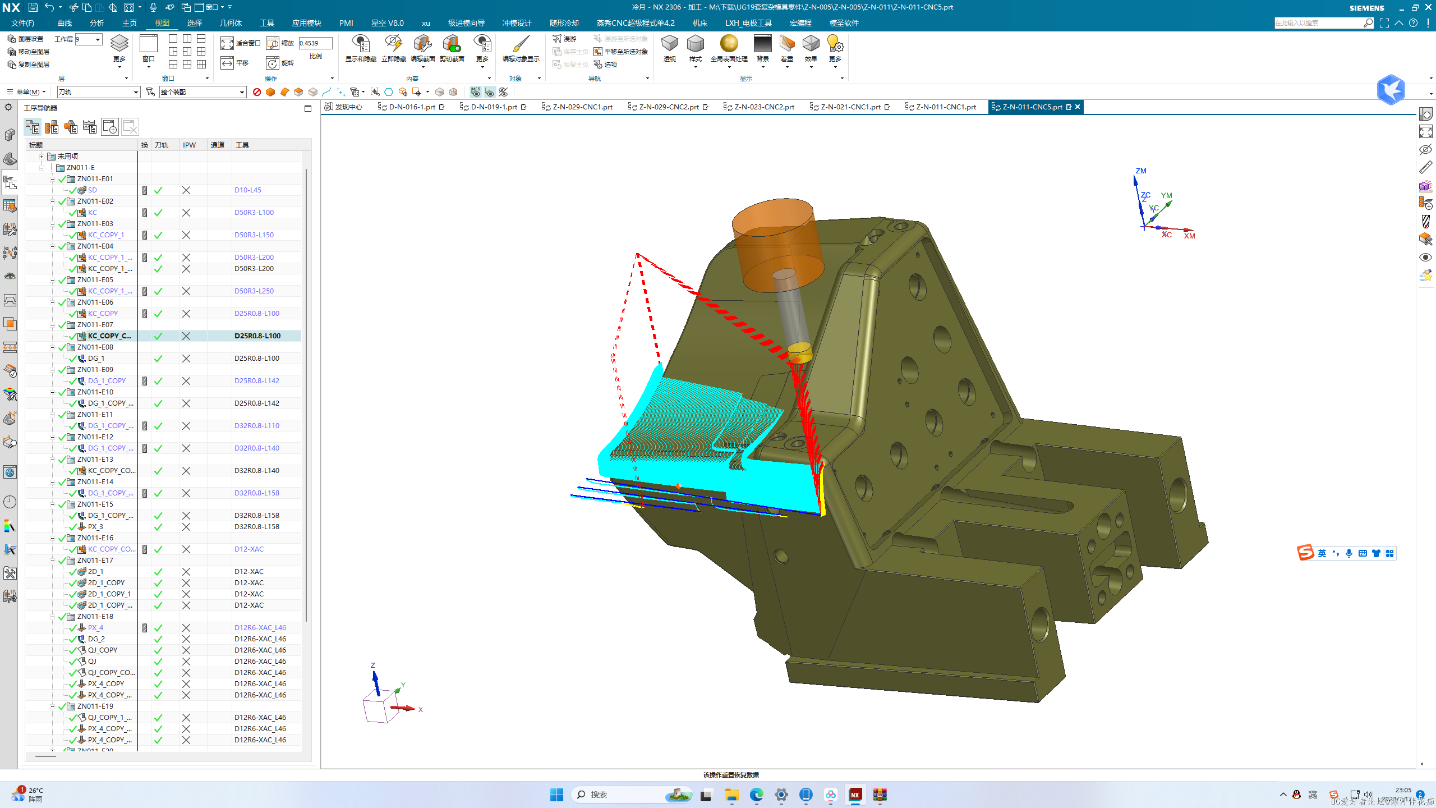Toggle the crossed-out eye display icon
Screen dimensions: 1436x808
[x=504, y=92]
